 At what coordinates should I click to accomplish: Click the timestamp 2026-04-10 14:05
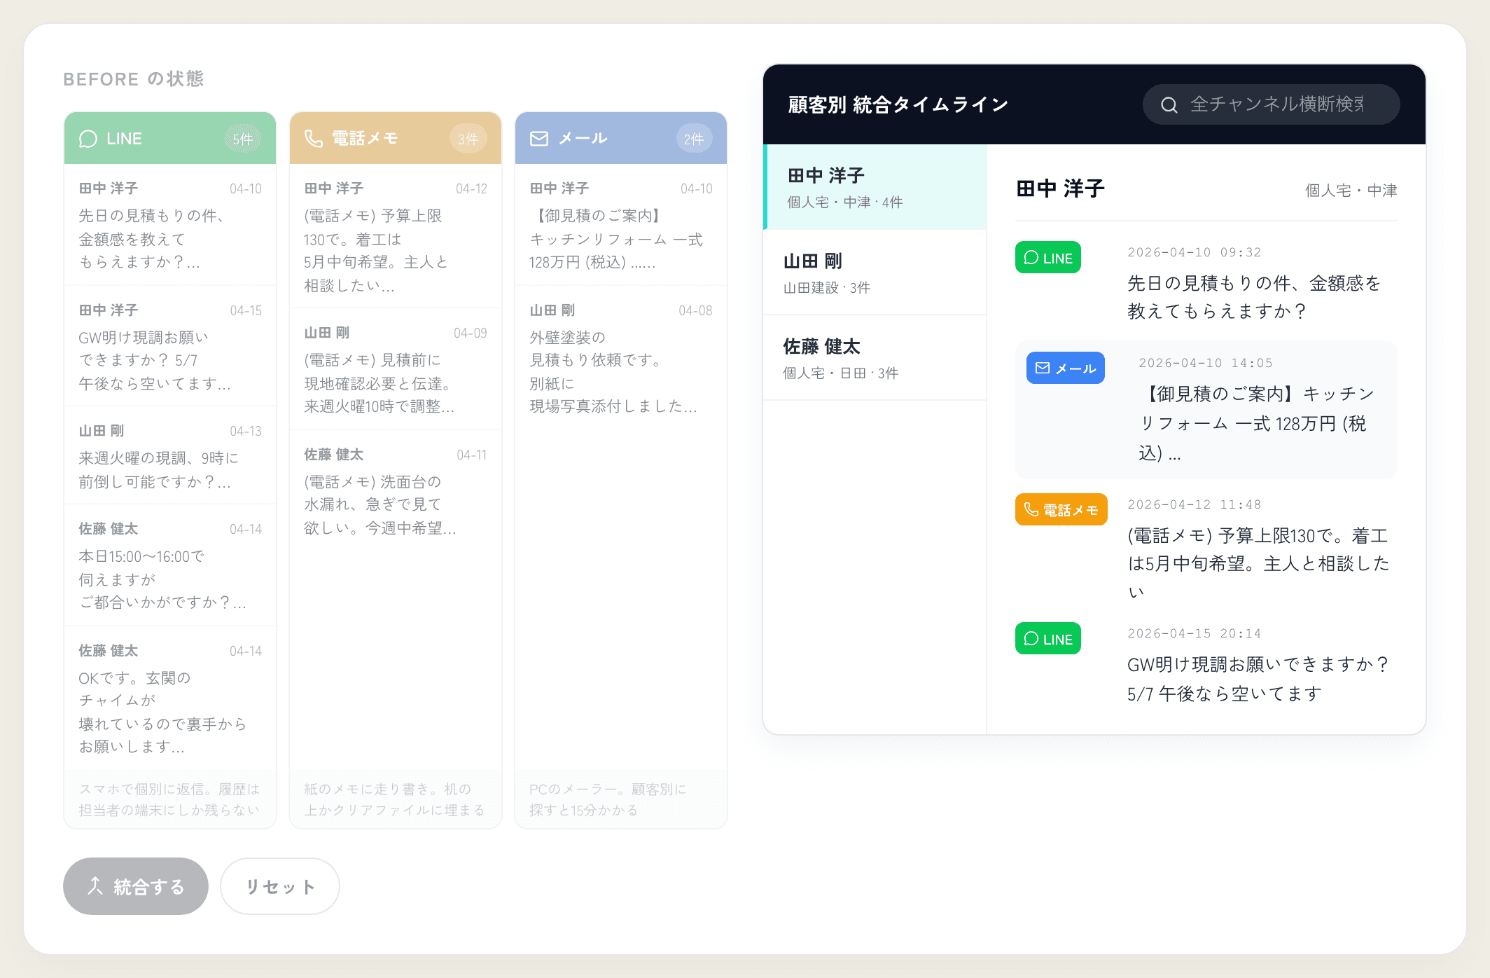tap(1205, 363)
